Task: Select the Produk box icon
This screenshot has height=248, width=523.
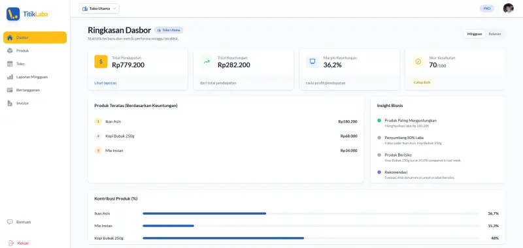Action: (x=10, y=51)
